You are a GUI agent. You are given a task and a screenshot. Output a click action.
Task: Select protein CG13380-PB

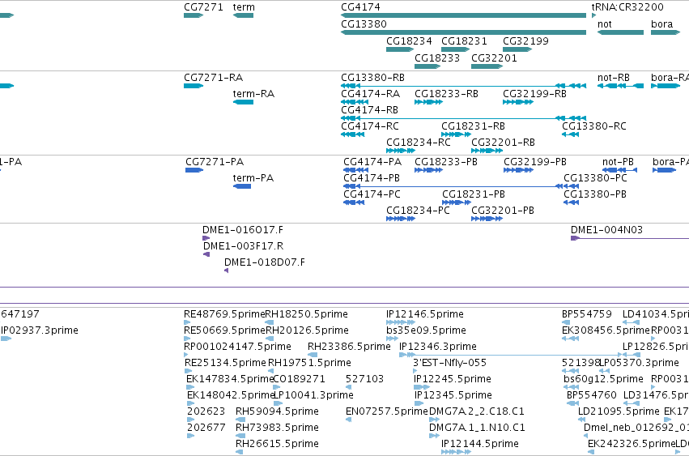pos(595,195)
